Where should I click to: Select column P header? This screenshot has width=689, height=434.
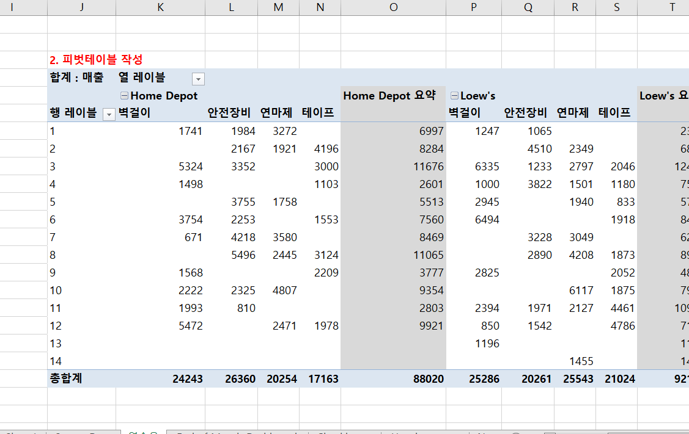pos(474,7)
